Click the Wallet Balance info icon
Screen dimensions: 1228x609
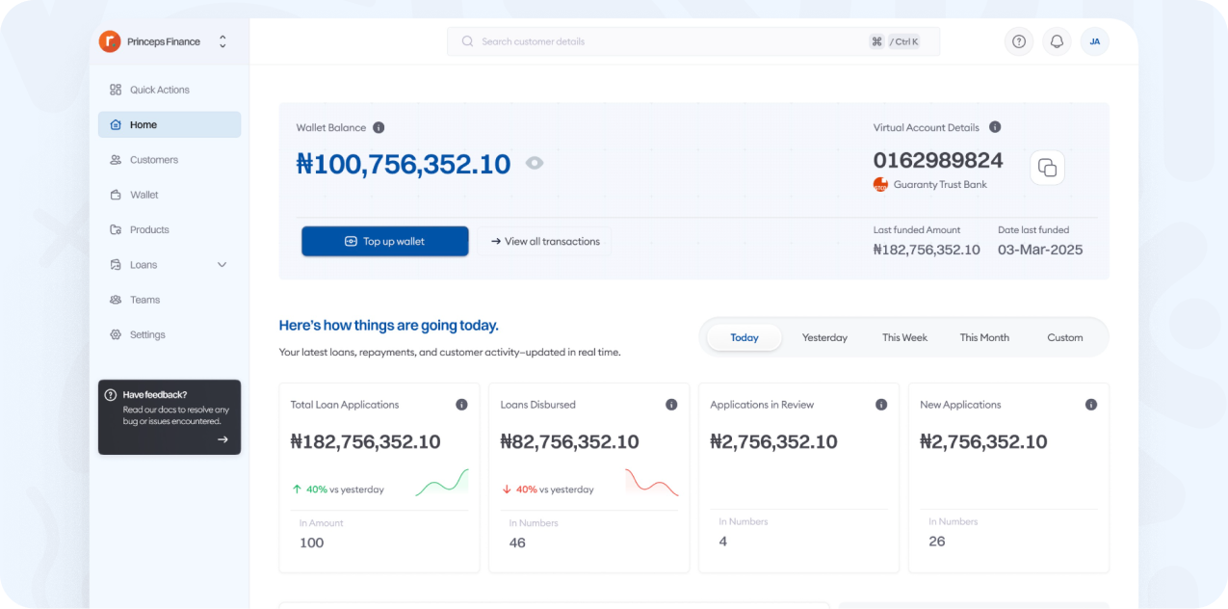pos(379,127)
